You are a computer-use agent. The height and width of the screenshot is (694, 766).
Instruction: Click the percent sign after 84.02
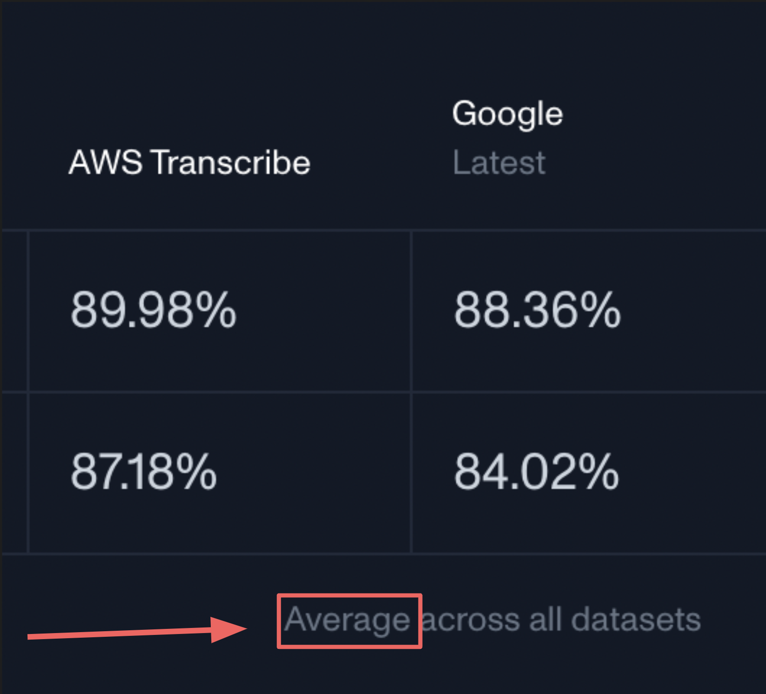[x=599, y=473]
